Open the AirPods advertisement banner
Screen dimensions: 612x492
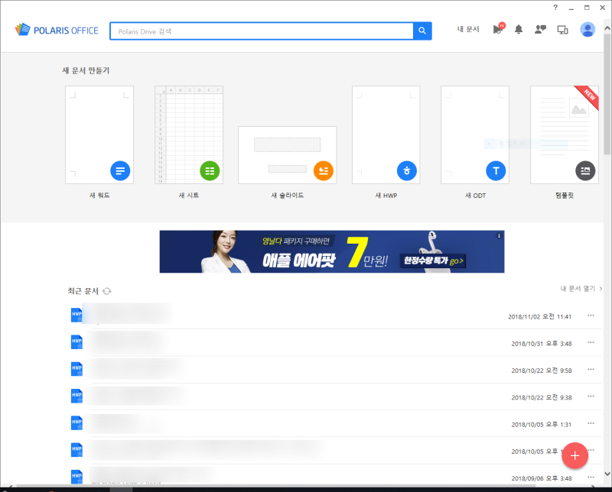[x=332, y=251]
